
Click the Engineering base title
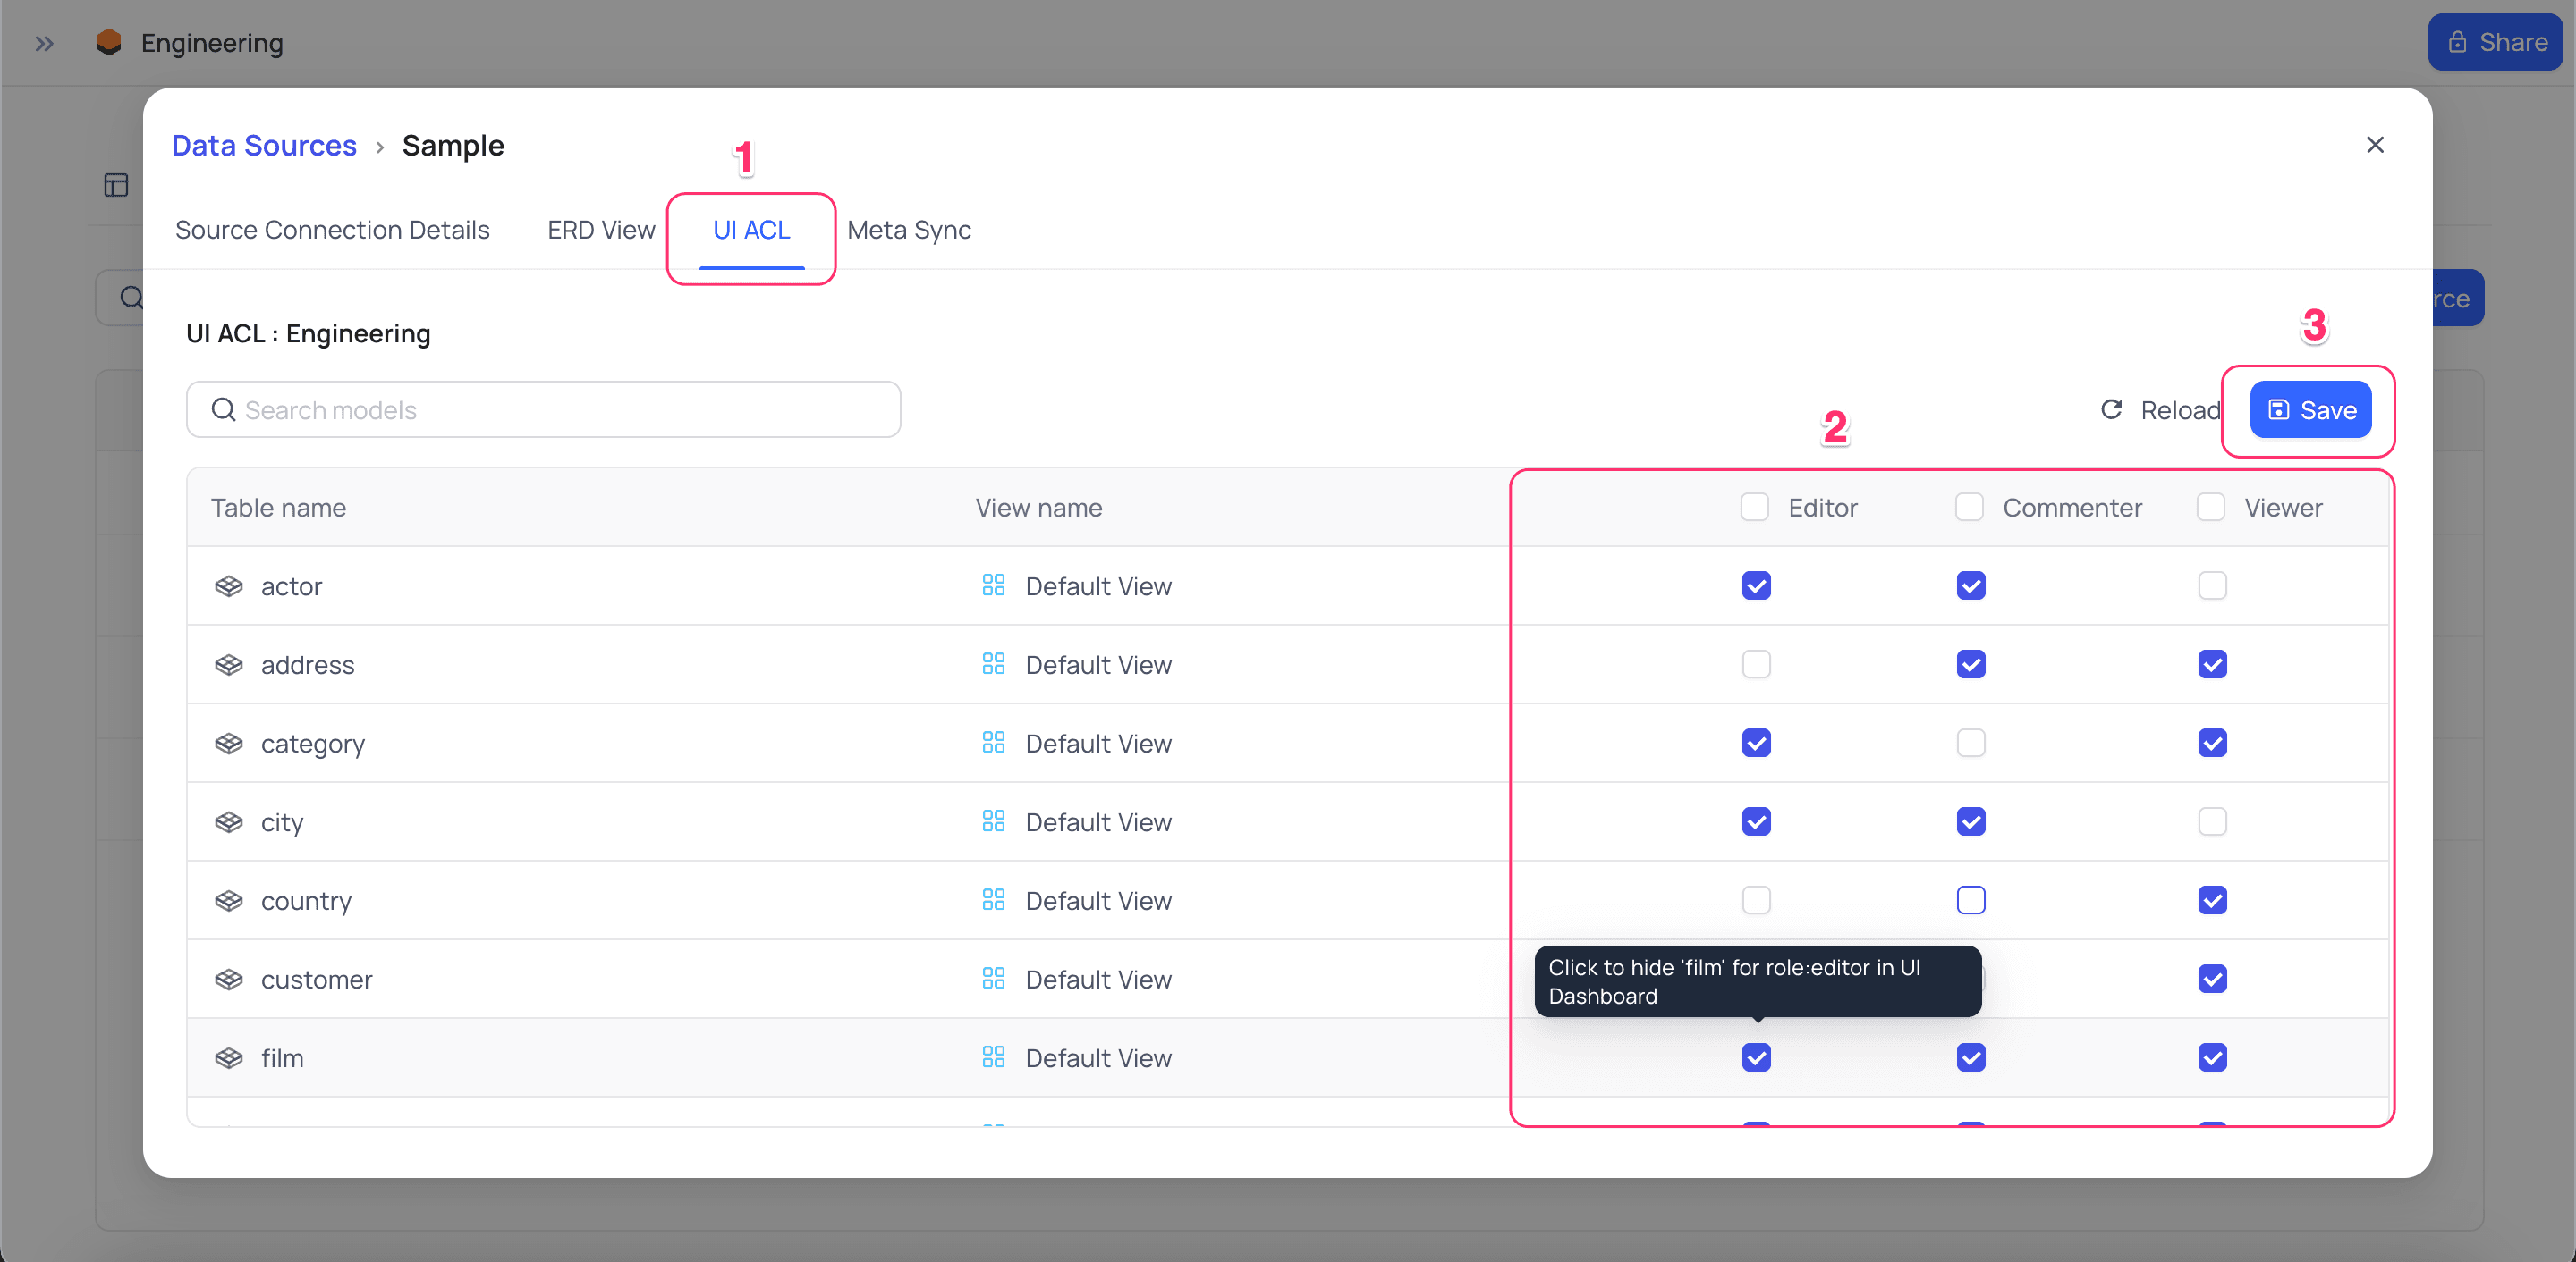pos(212,43)
